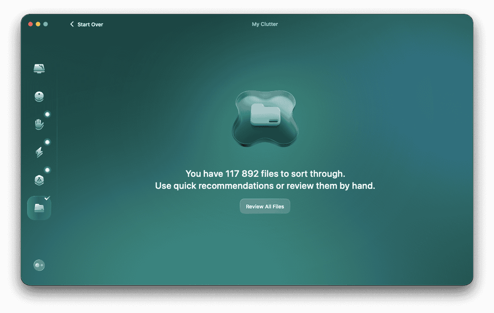Select the Smart Care monitor icon in sidebar
Screen dimensions: 494x313
[x=39, y=68]
